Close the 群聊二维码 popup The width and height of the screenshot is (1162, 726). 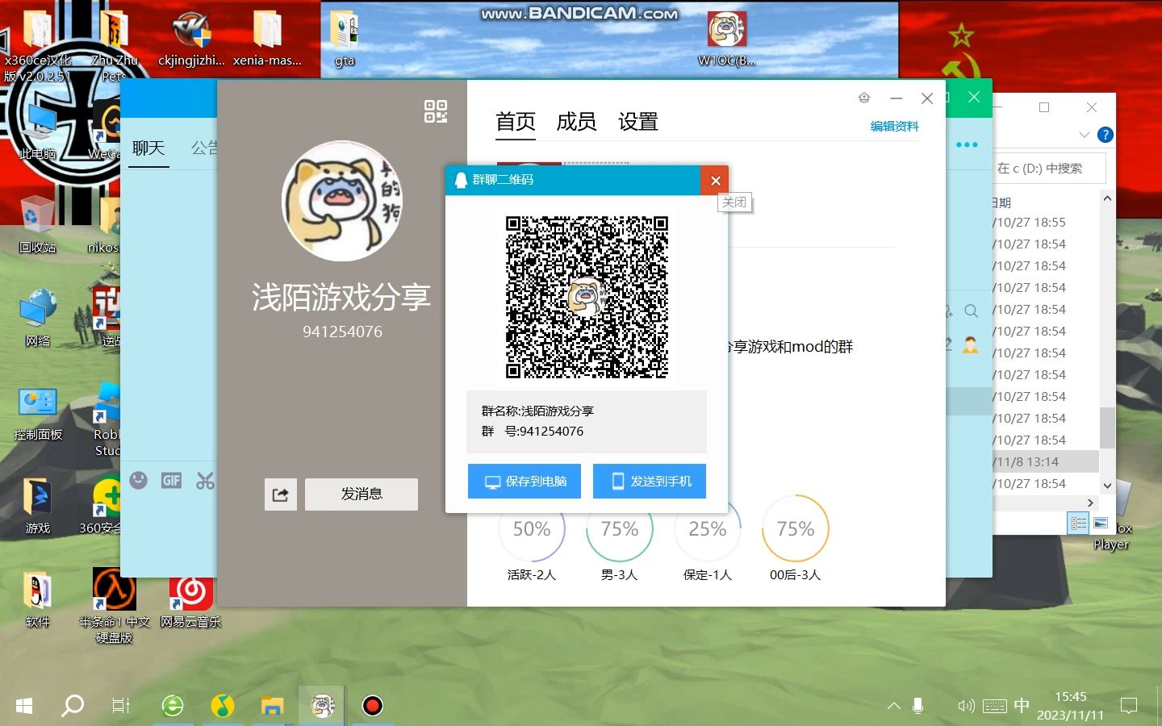[715, 181]
